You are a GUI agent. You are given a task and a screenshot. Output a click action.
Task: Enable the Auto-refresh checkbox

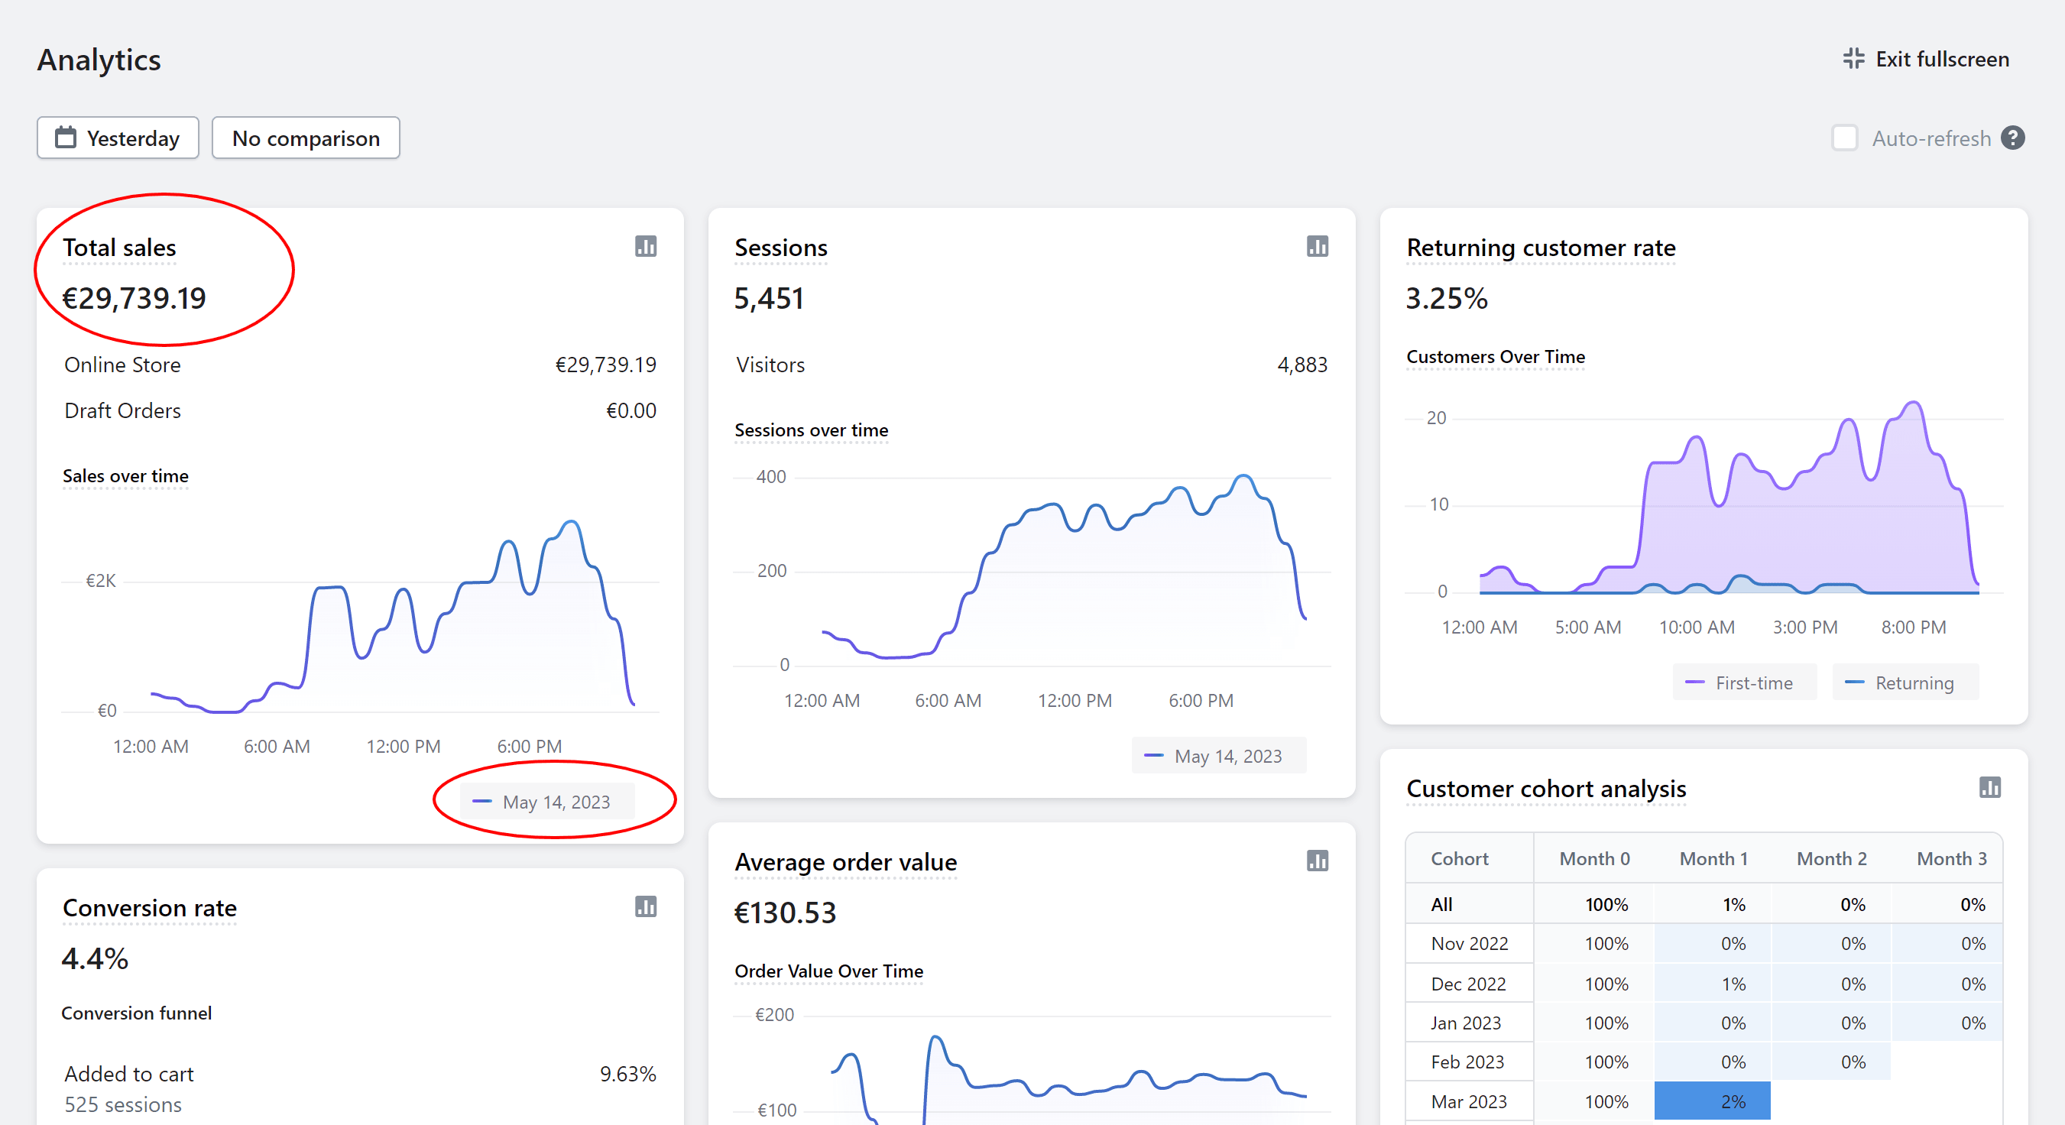pyautogui.click(x=1845, y=138)
